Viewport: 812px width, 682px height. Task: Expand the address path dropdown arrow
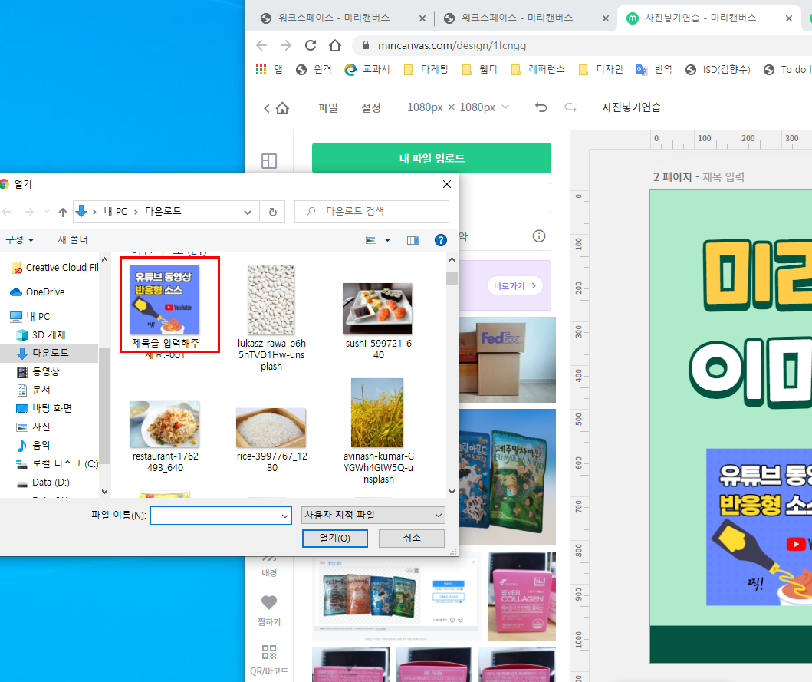(x=248, y=212)
